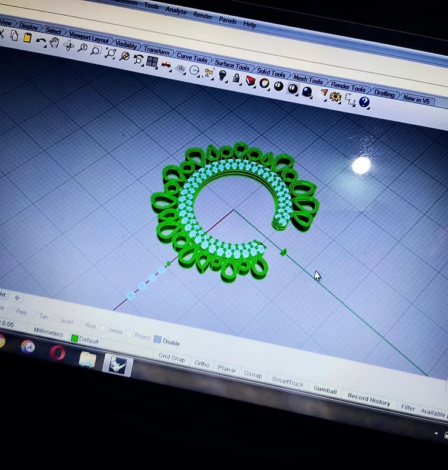The width and height of the screenshot is (448, 470).
Task: Select the Rotate View tool
Action: 68,46
